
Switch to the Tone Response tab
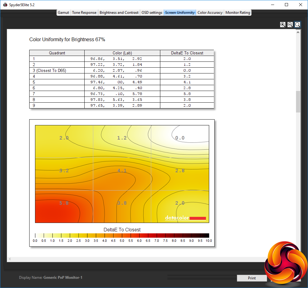click(x=84, y=13)
